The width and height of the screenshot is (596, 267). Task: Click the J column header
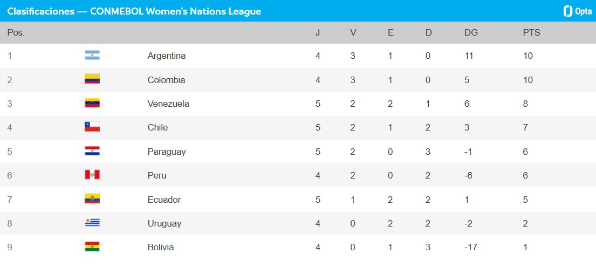click(x=318, y=32)
